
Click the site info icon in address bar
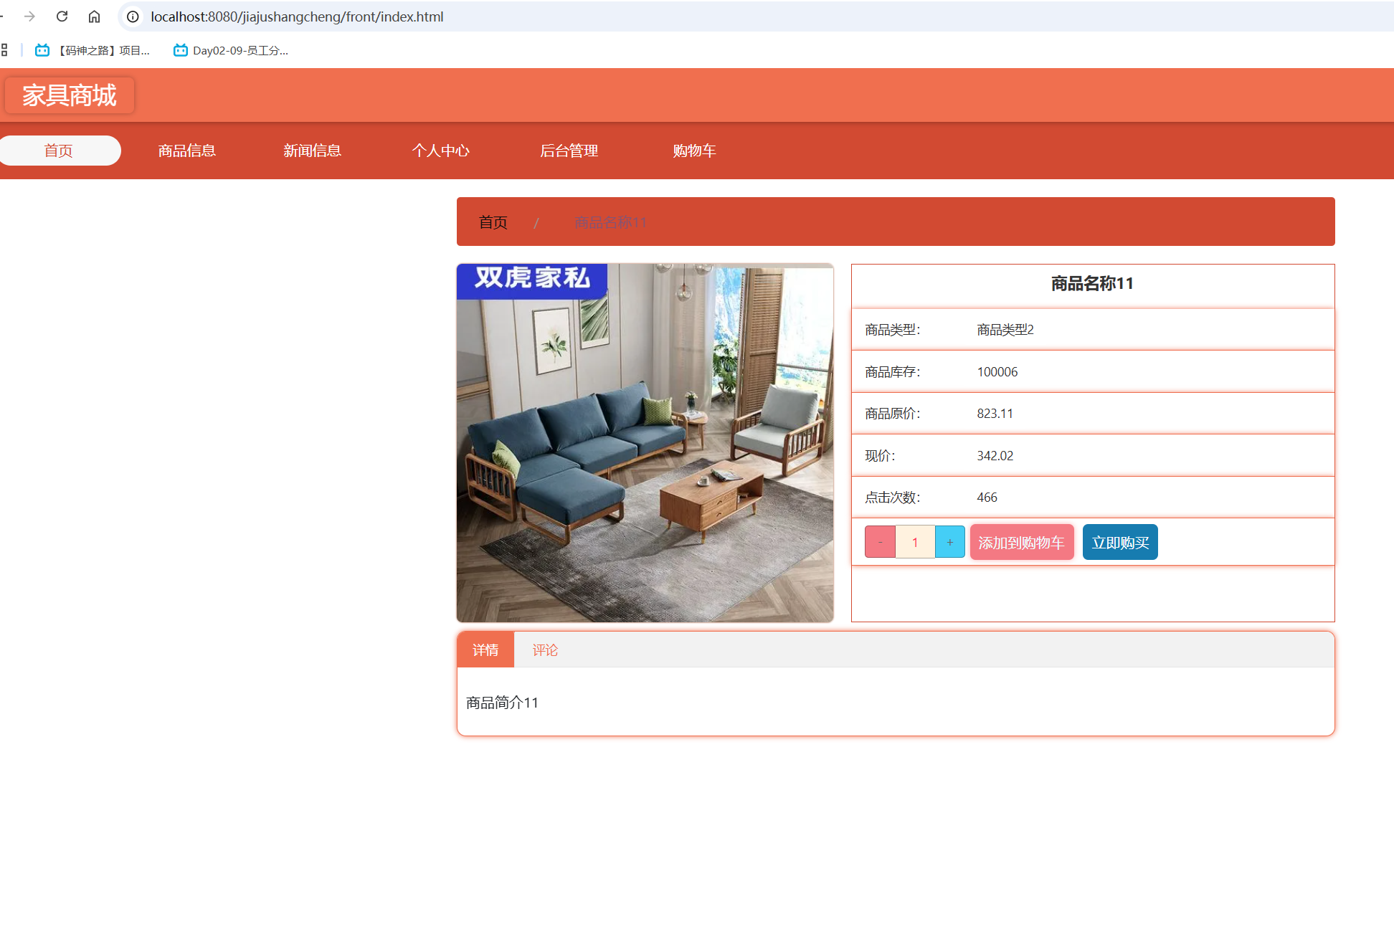pyautogui.click(x=133, y=16)
